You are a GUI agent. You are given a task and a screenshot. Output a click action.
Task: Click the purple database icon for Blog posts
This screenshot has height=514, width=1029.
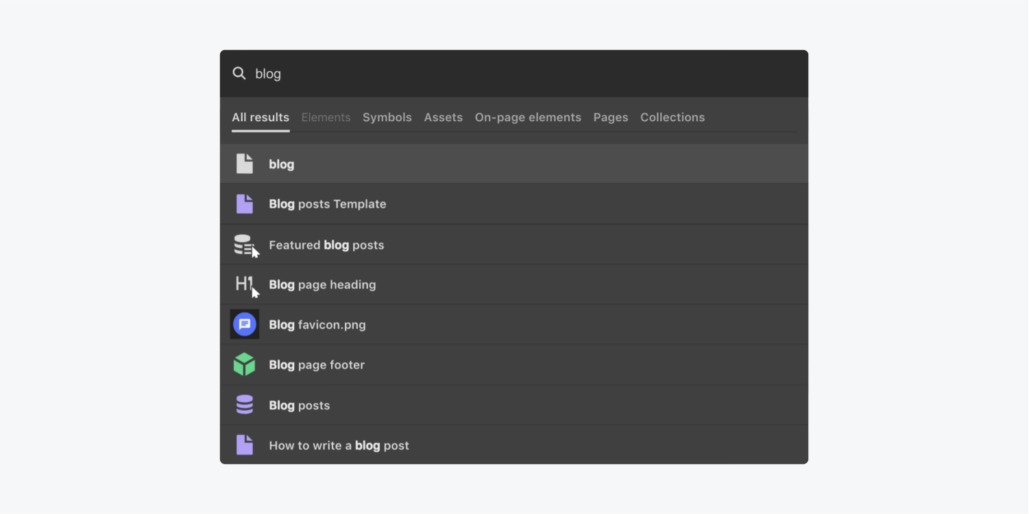pos(245,405)
